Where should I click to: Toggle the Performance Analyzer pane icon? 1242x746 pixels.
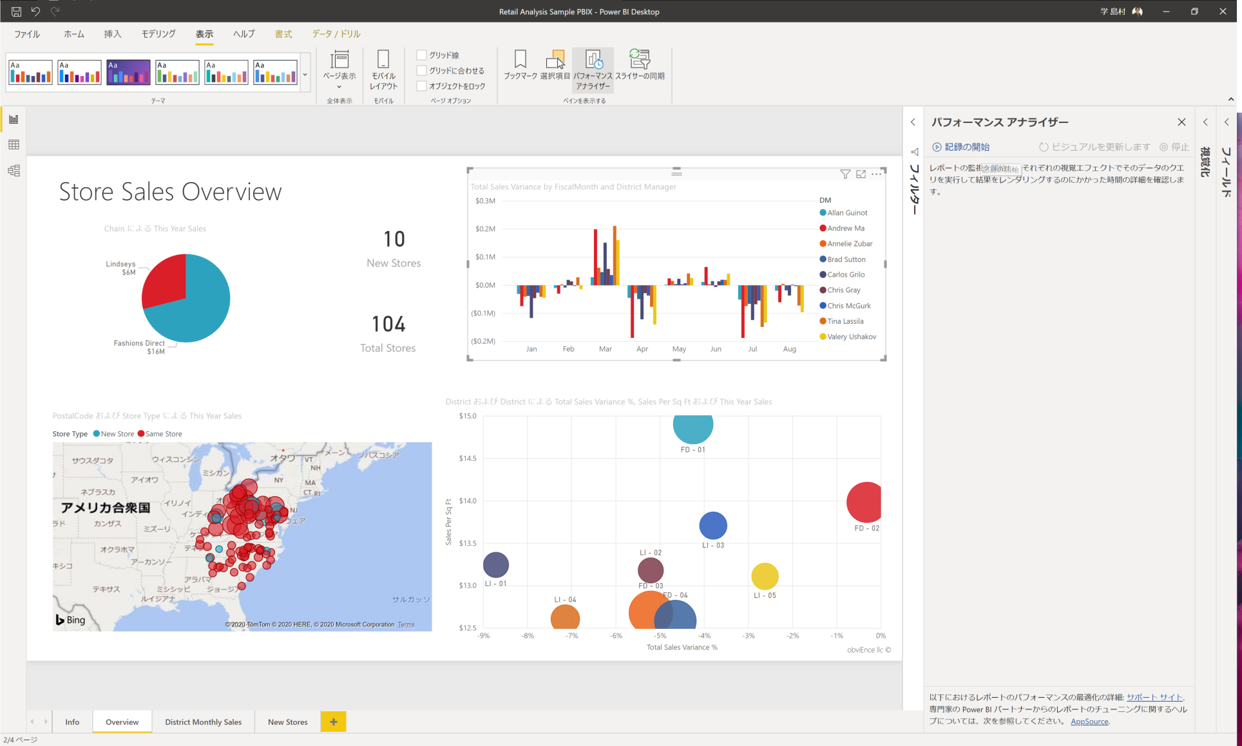point(593,64)
